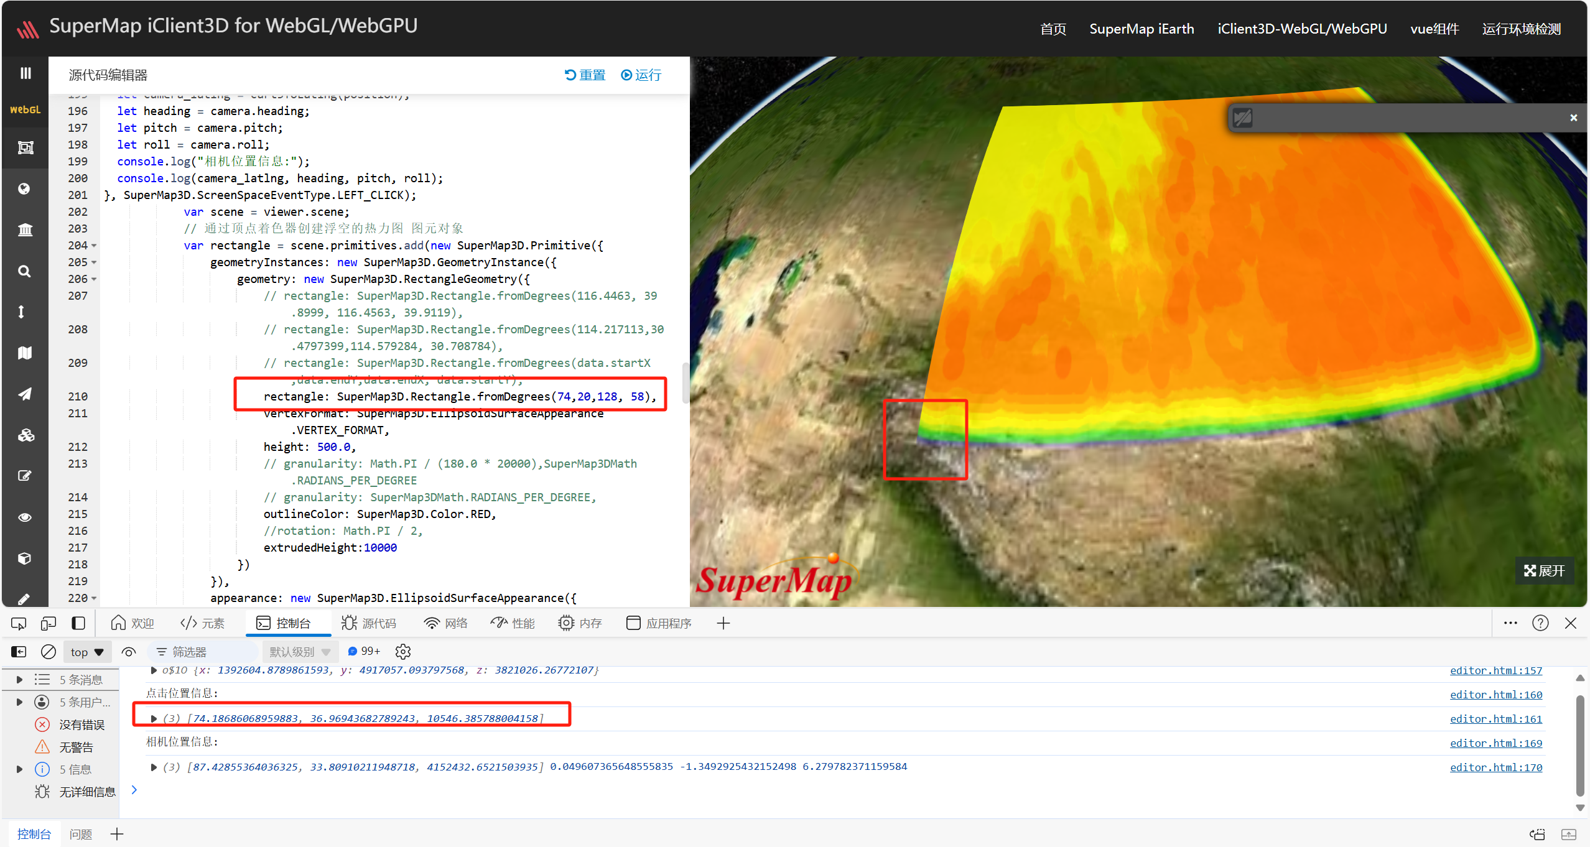1590x847 pixels.
Task: Expand the 5 条消息 tree item
Action: (x=19, y=680)
